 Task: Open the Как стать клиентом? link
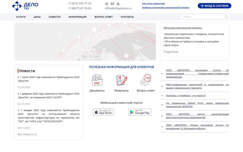pyautogui.click(x=154, y=4)
